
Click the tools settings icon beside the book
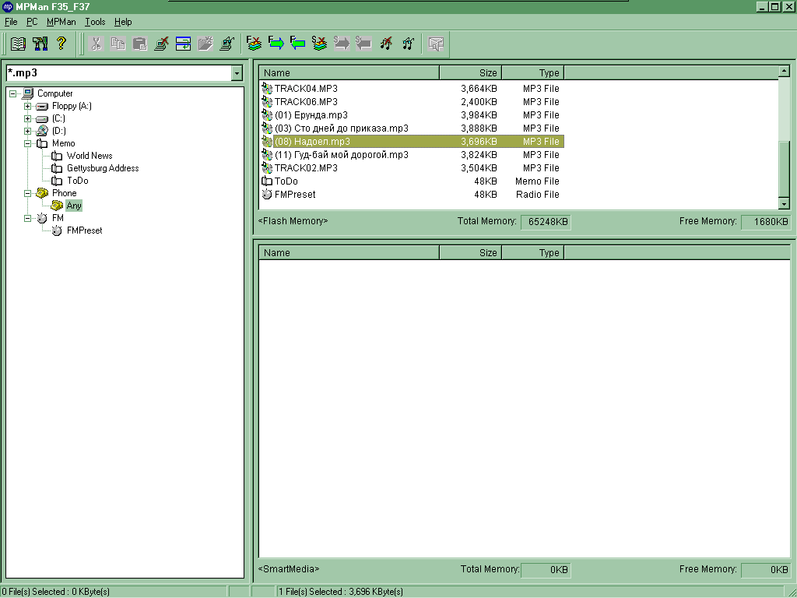click(40, 44)
